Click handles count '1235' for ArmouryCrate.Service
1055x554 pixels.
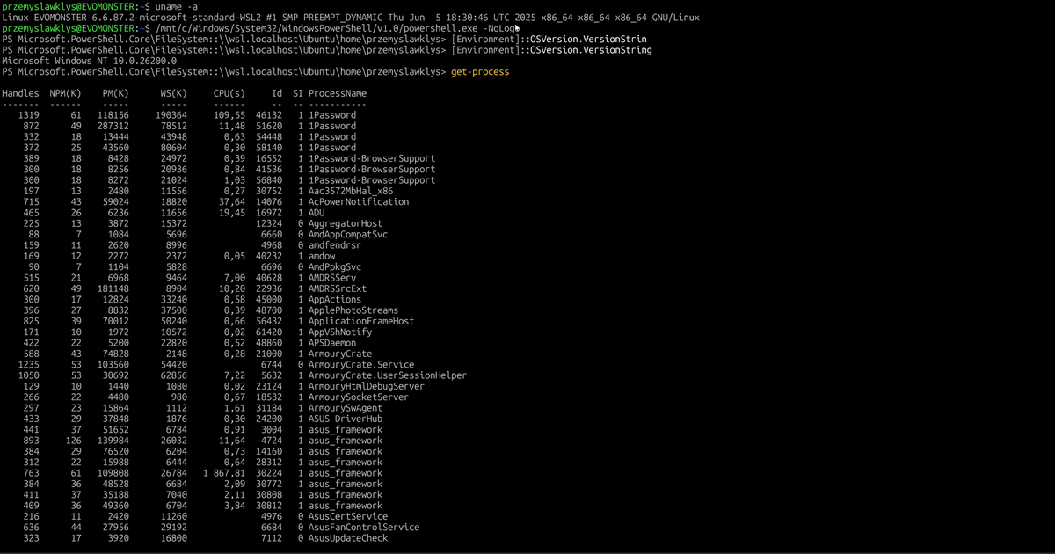[x=29, y=364]
